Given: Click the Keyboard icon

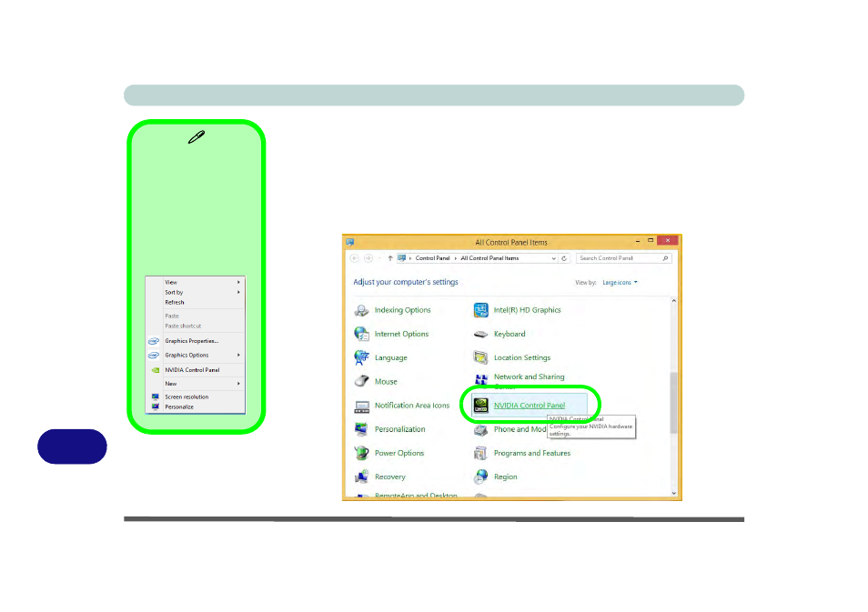Looking at the screenshot, I should [480, 335].
